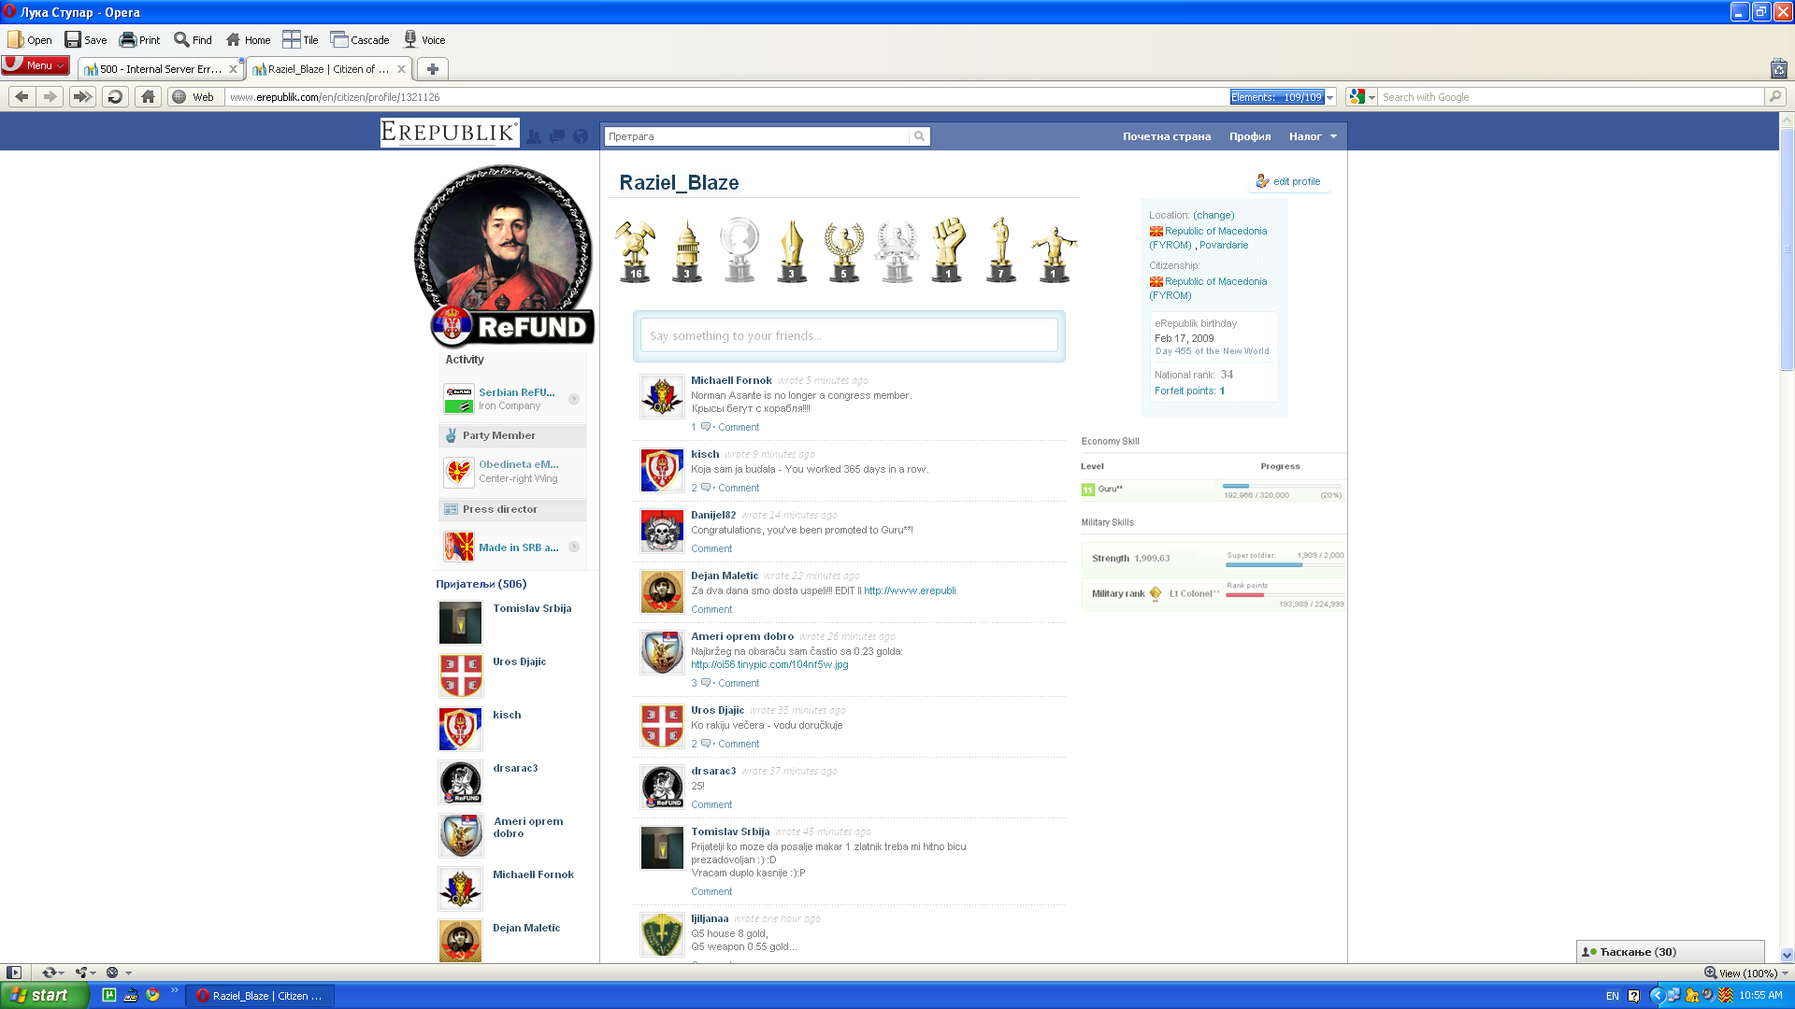
Task: Click the eRepublik globe notifications icon
Action: [581, 136]
